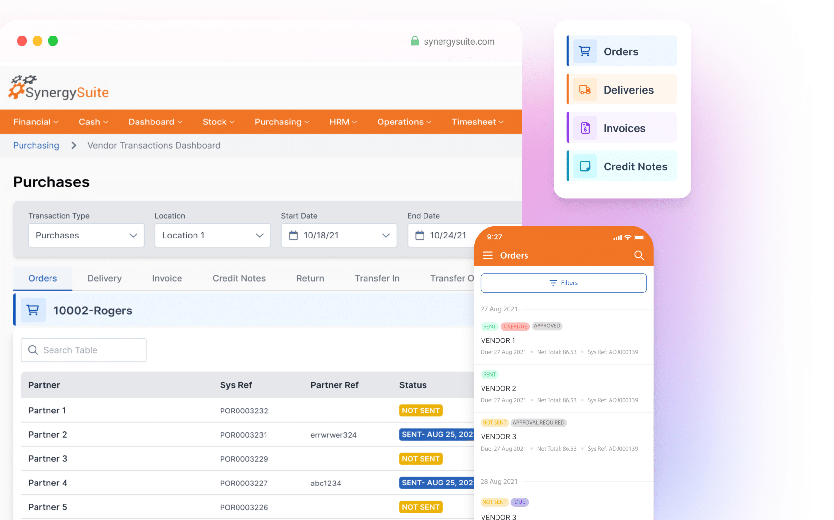
Task: Click the Orders shopping cart icon
Action: pos(584,51)
